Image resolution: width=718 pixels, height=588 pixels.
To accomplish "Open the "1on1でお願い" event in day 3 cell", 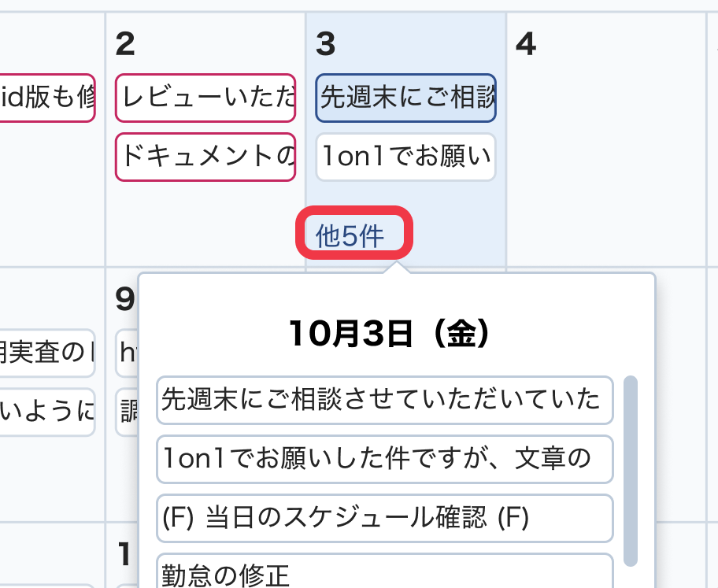I will 405,157.
